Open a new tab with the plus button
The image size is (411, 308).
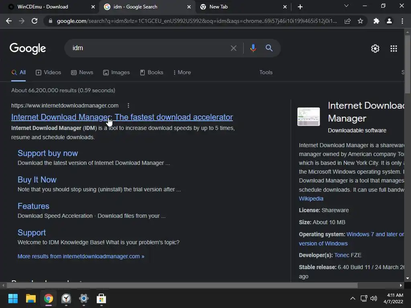pyautogui.click(x=300, y=7)
